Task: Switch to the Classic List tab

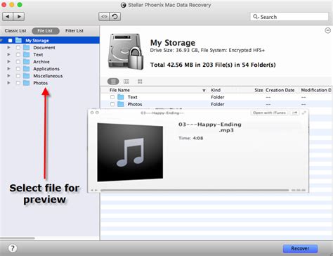Action: (15, 31)
